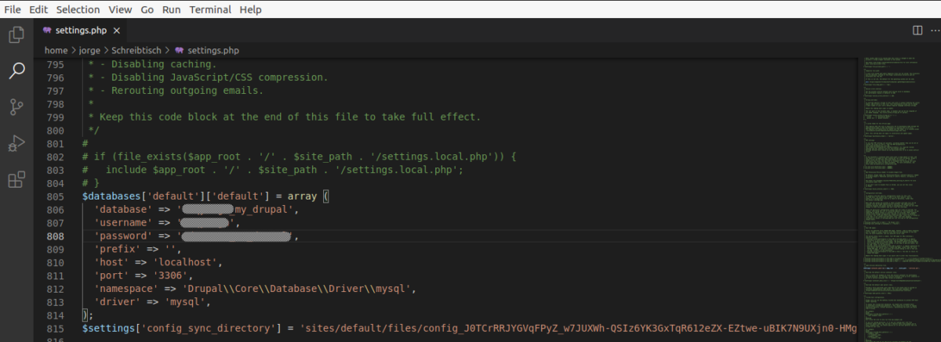Screen dimensions: 941x342
Task: Select the settings.php editor tab
Action: [81, 31]
